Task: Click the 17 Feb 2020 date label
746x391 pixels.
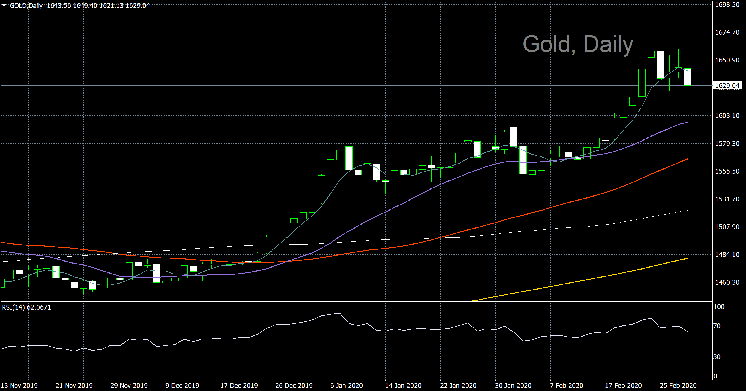Action: coord(623,386)
